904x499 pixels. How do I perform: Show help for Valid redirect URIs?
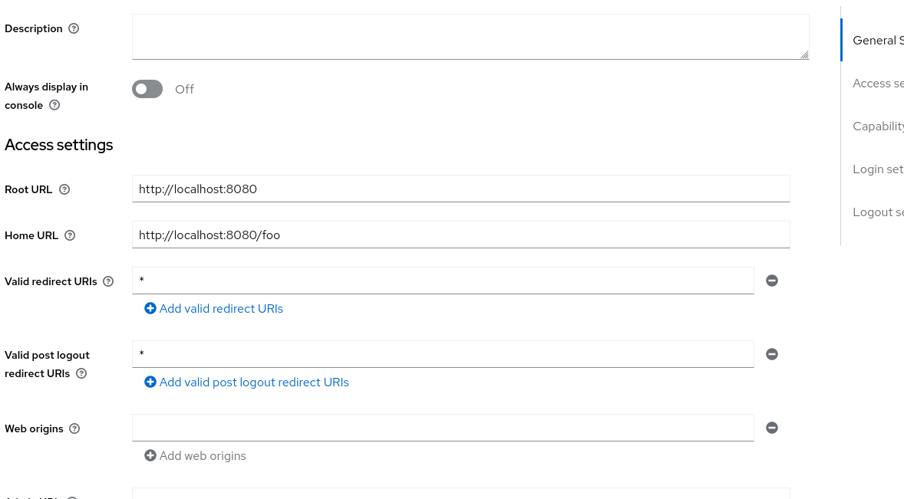108,281
